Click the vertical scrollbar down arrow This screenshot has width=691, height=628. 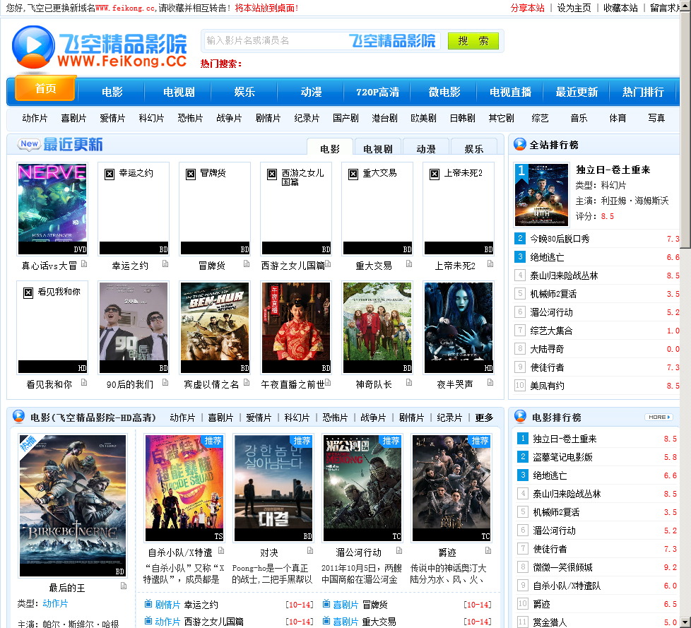tap(685, 622)
